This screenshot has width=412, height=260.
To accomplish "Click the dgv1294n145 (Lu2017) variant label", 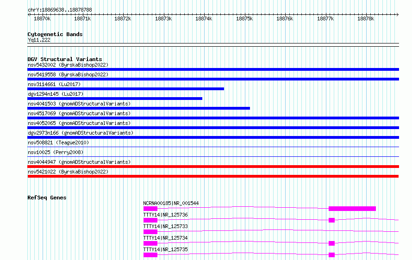I will click(x=56, y=94).
